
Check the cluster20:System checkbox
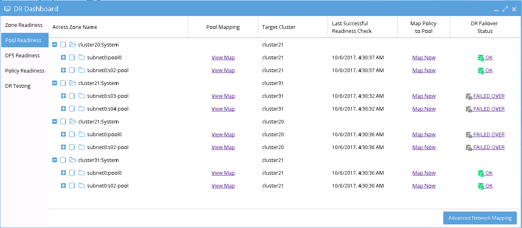coord(63,44)
